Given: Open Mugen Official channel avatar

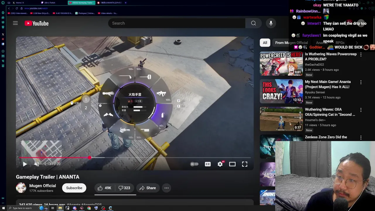Looking at the screenshot, I should click(21, 188).
